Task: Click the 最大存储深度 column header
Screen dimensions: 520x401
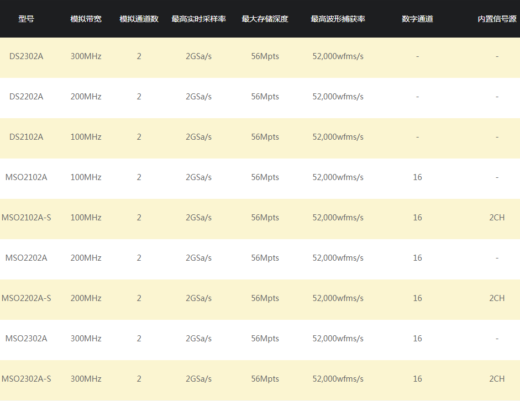Action: (265, 19)
